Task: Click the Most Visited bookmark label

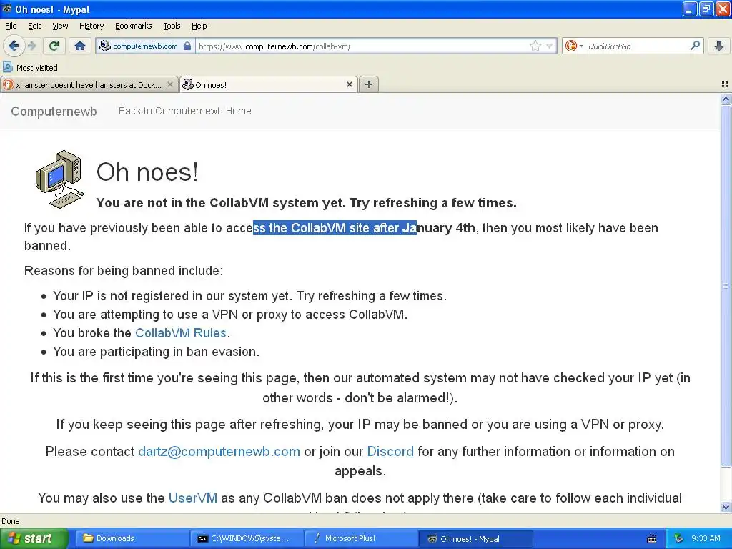Action: [37, 68]
